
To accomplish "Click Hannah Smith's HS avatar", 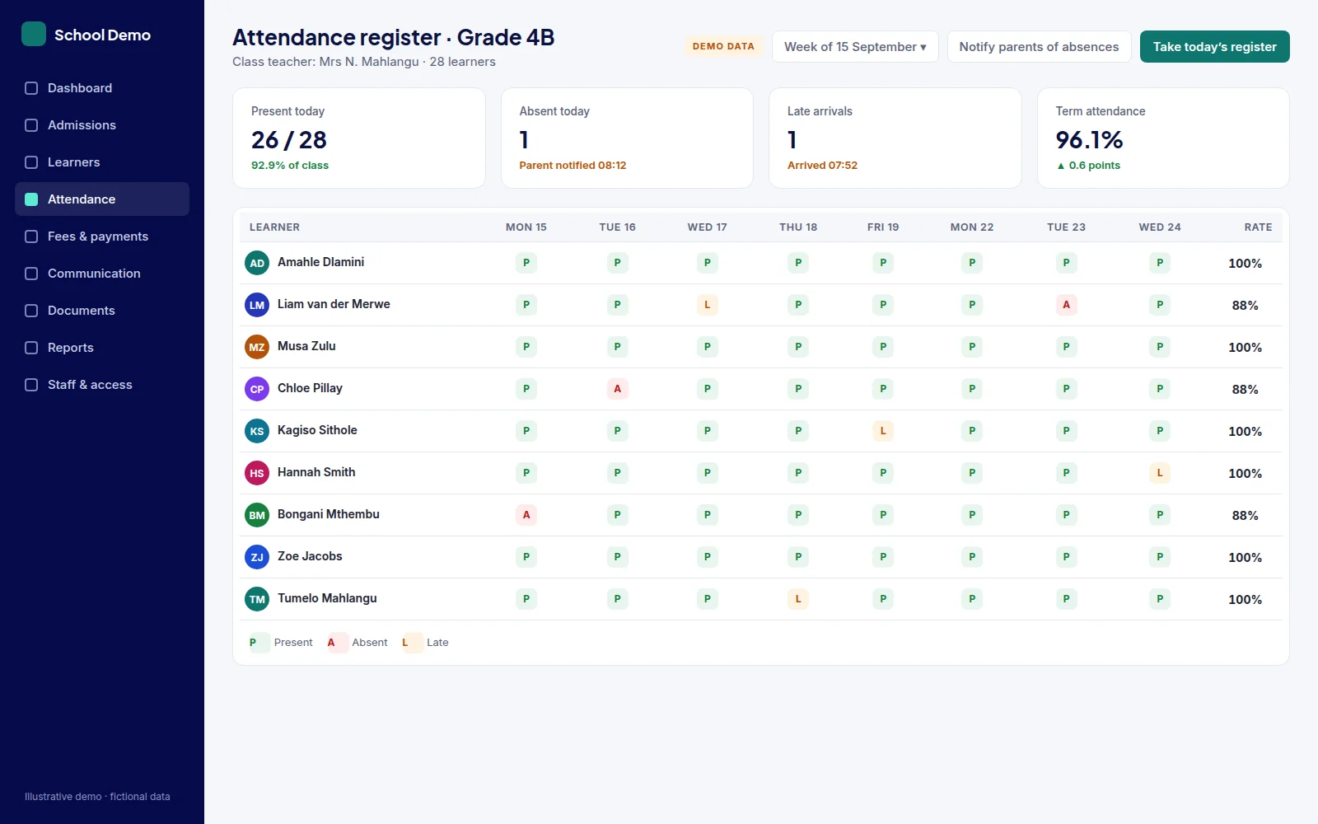I will coord(257,473).
